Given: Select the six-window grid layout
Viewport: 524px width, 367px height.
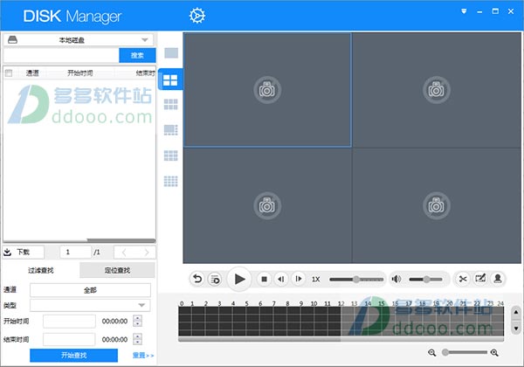Looking at the screenshot, I should point(171,105).
